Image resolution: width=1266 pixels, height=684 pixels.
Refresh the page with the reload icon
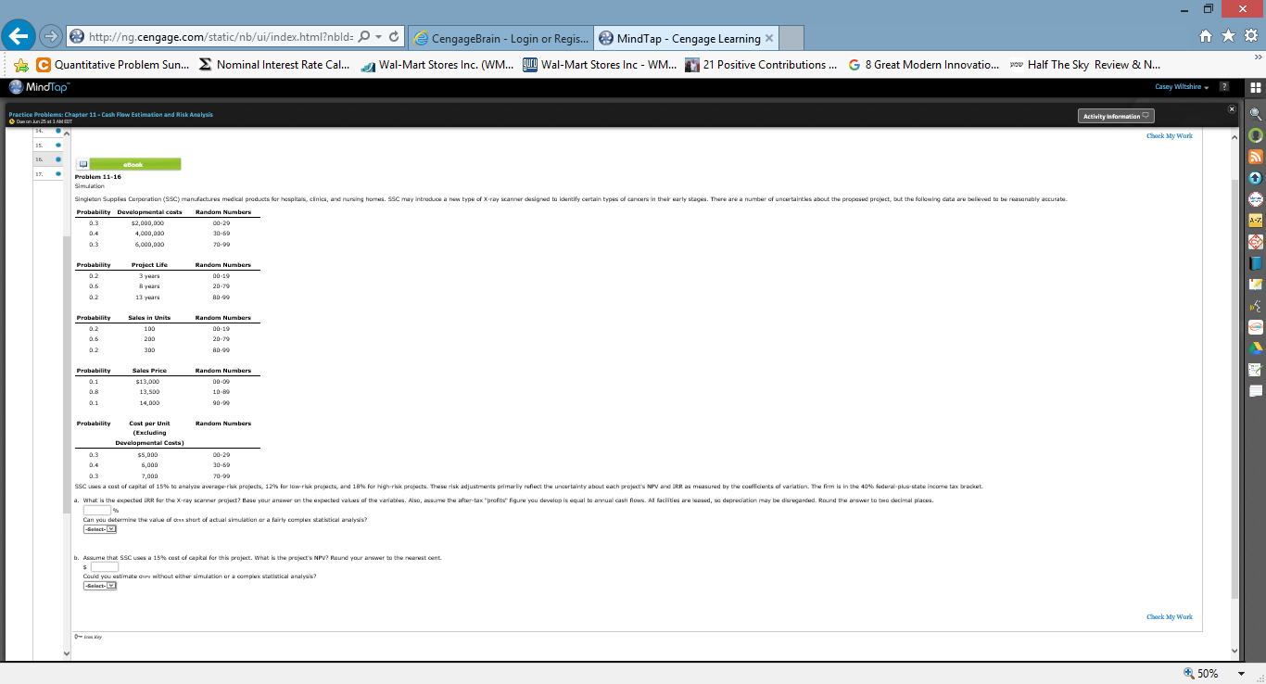[394, 38]
